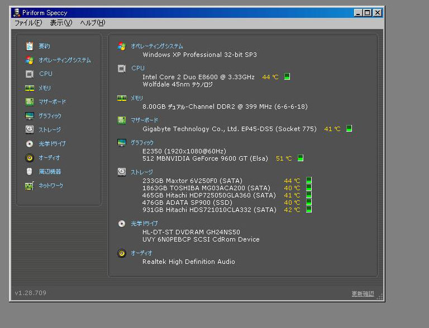This screenshot has height=328, width=429.
Task: Click the 周辺機器 mouse icon in sidebar
Action: [30, 172]
